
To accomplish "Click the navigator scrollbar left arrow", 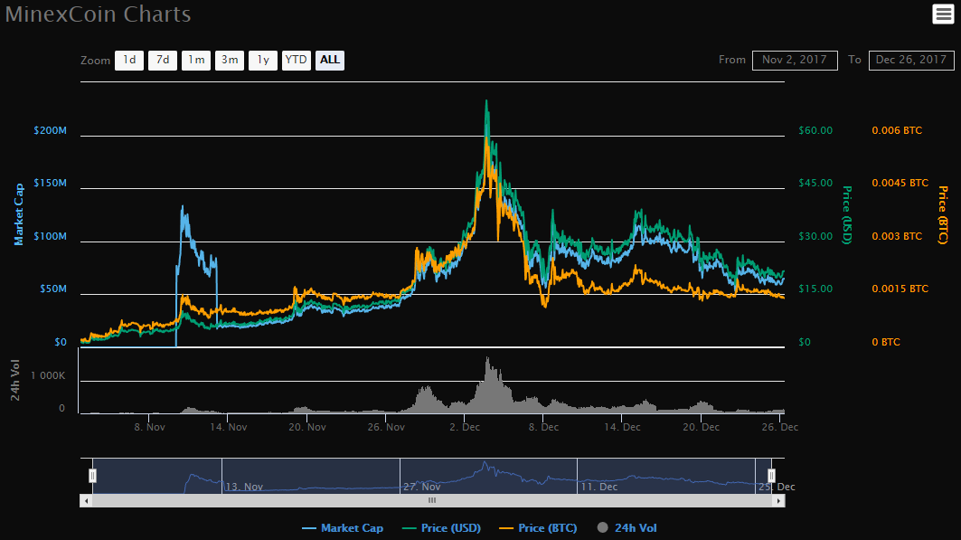I will pyautogui.click(x=87, y=501).
